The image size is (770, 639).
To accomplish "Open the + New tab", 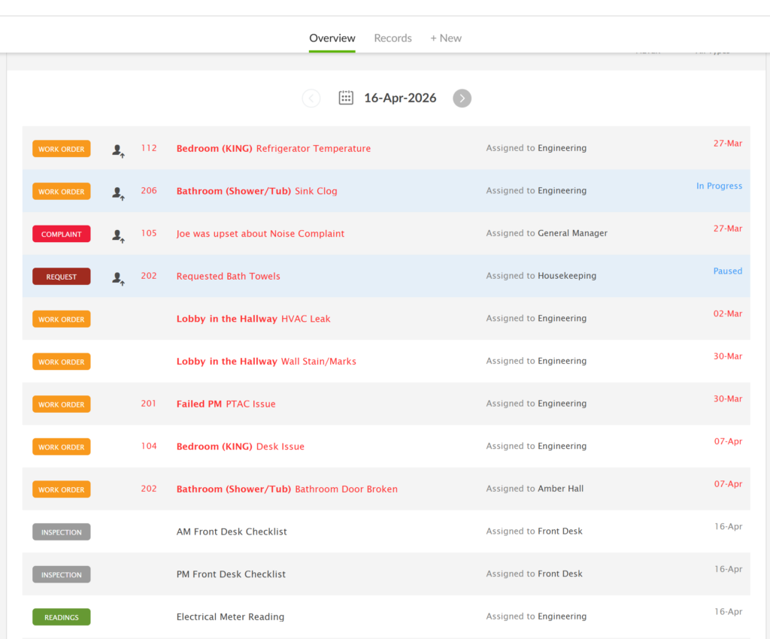I will click(446, 38).
